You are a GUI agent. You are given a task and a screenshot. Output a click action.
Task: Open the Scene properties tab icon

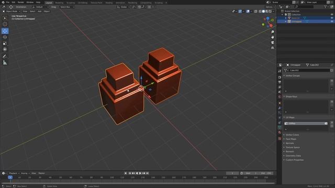click(x=280, y=92)
